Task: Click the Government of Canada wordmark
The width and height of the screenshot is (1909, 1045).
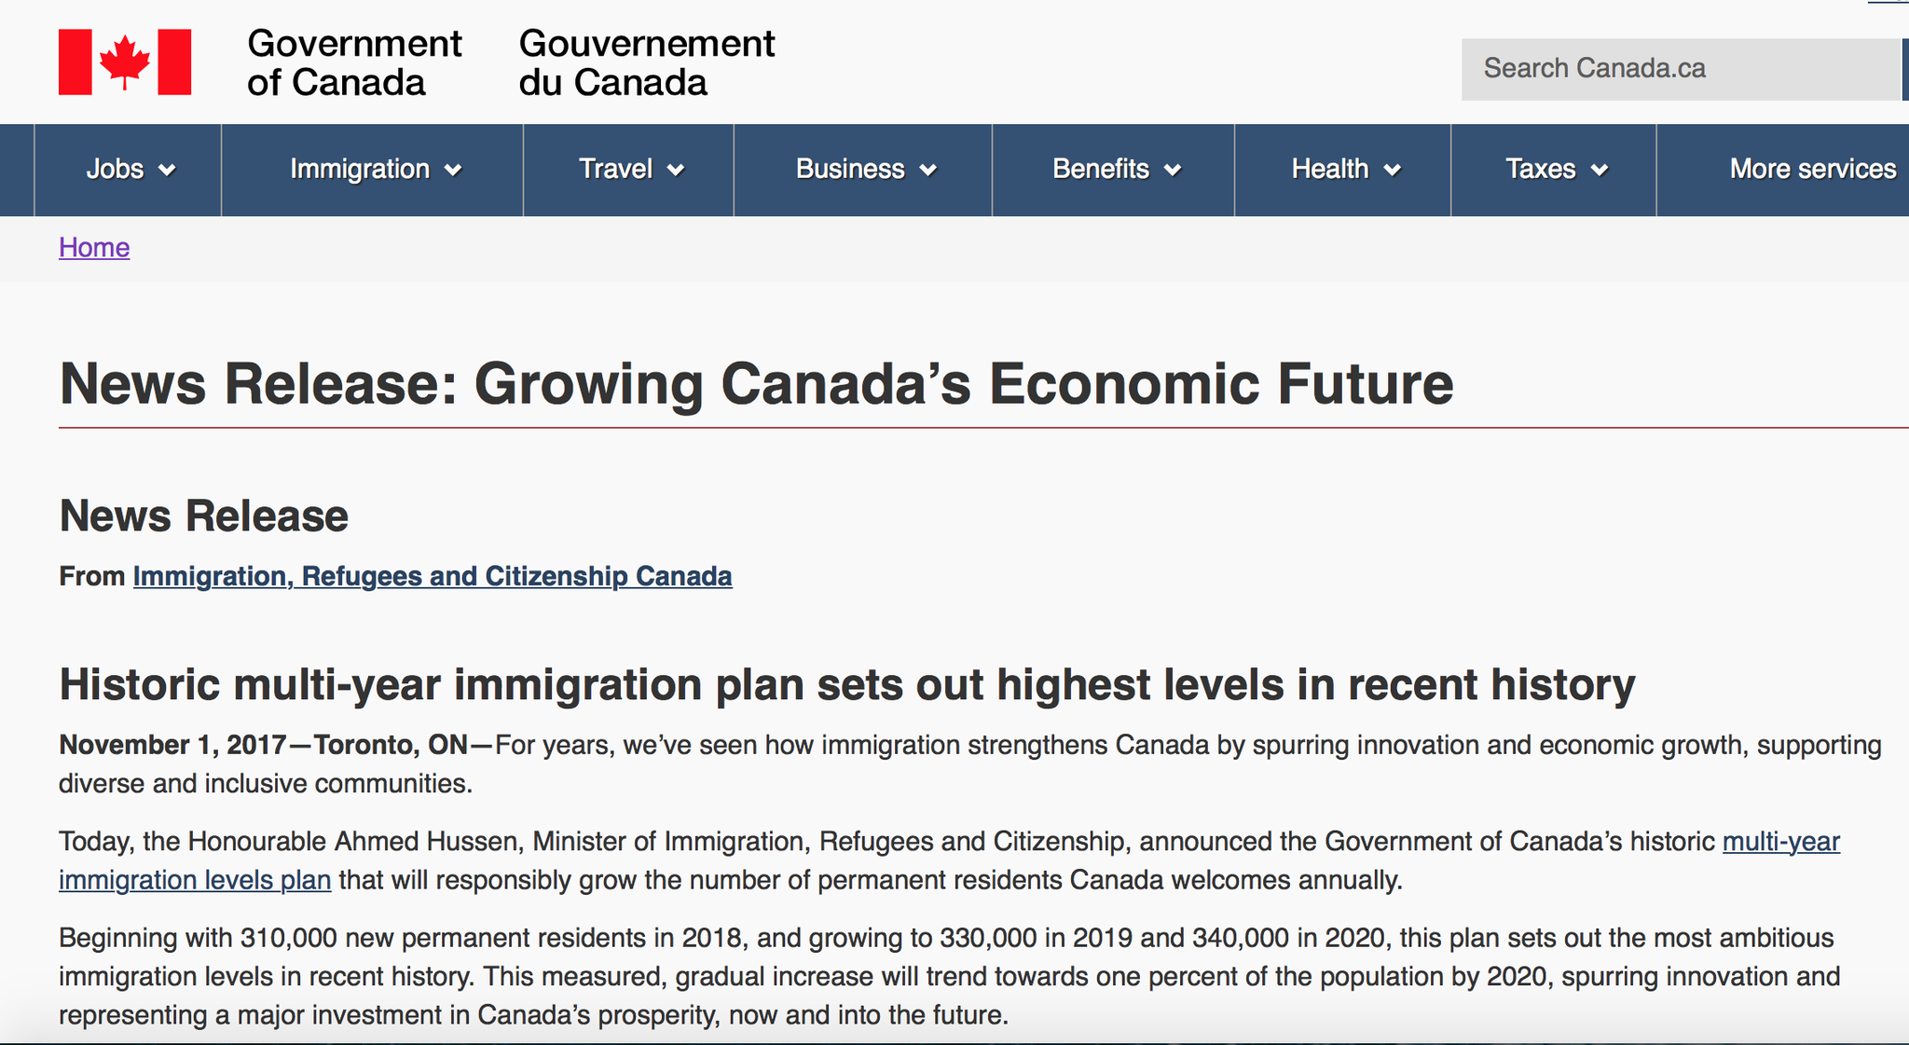Action: [x=354, y=62]
